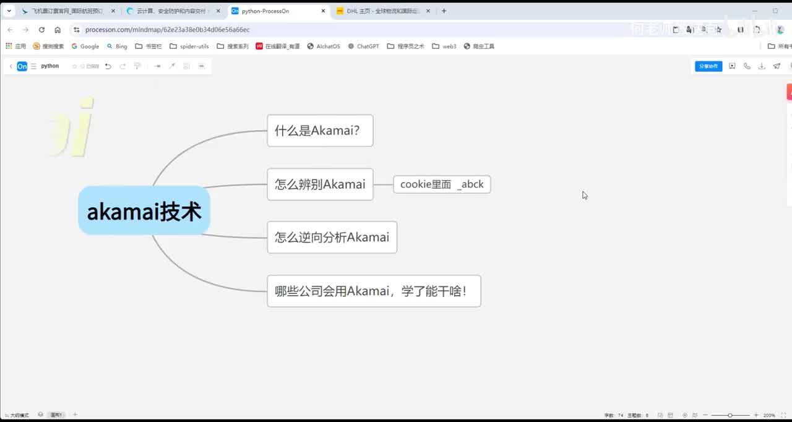Open the Google bookmark
This screenshot has height=422, width=792.
tap(85, 46)
